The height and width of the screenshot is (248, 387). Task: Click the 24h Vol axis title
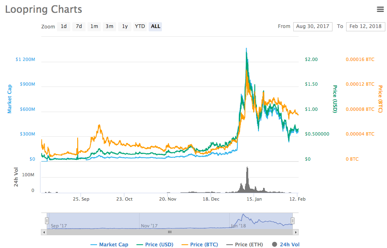pos(16,177)
